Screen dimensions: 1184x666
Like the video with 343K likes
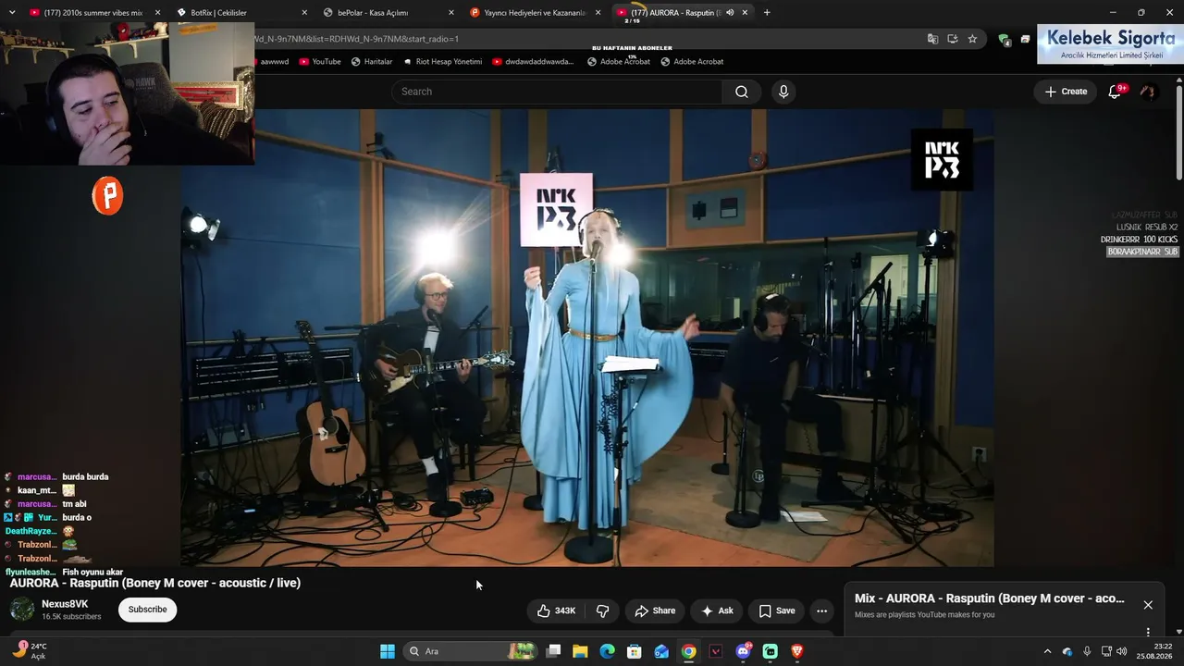[x=557, y=610]
